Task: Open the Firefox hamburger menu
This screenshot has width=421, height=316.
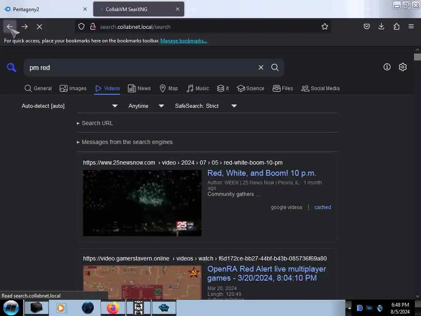Action: (x=411, y=26)
